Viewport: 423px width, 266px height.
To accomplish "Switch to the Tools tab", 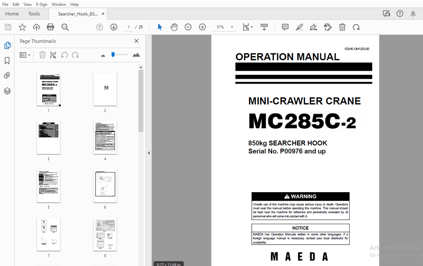I will [34, 14].
